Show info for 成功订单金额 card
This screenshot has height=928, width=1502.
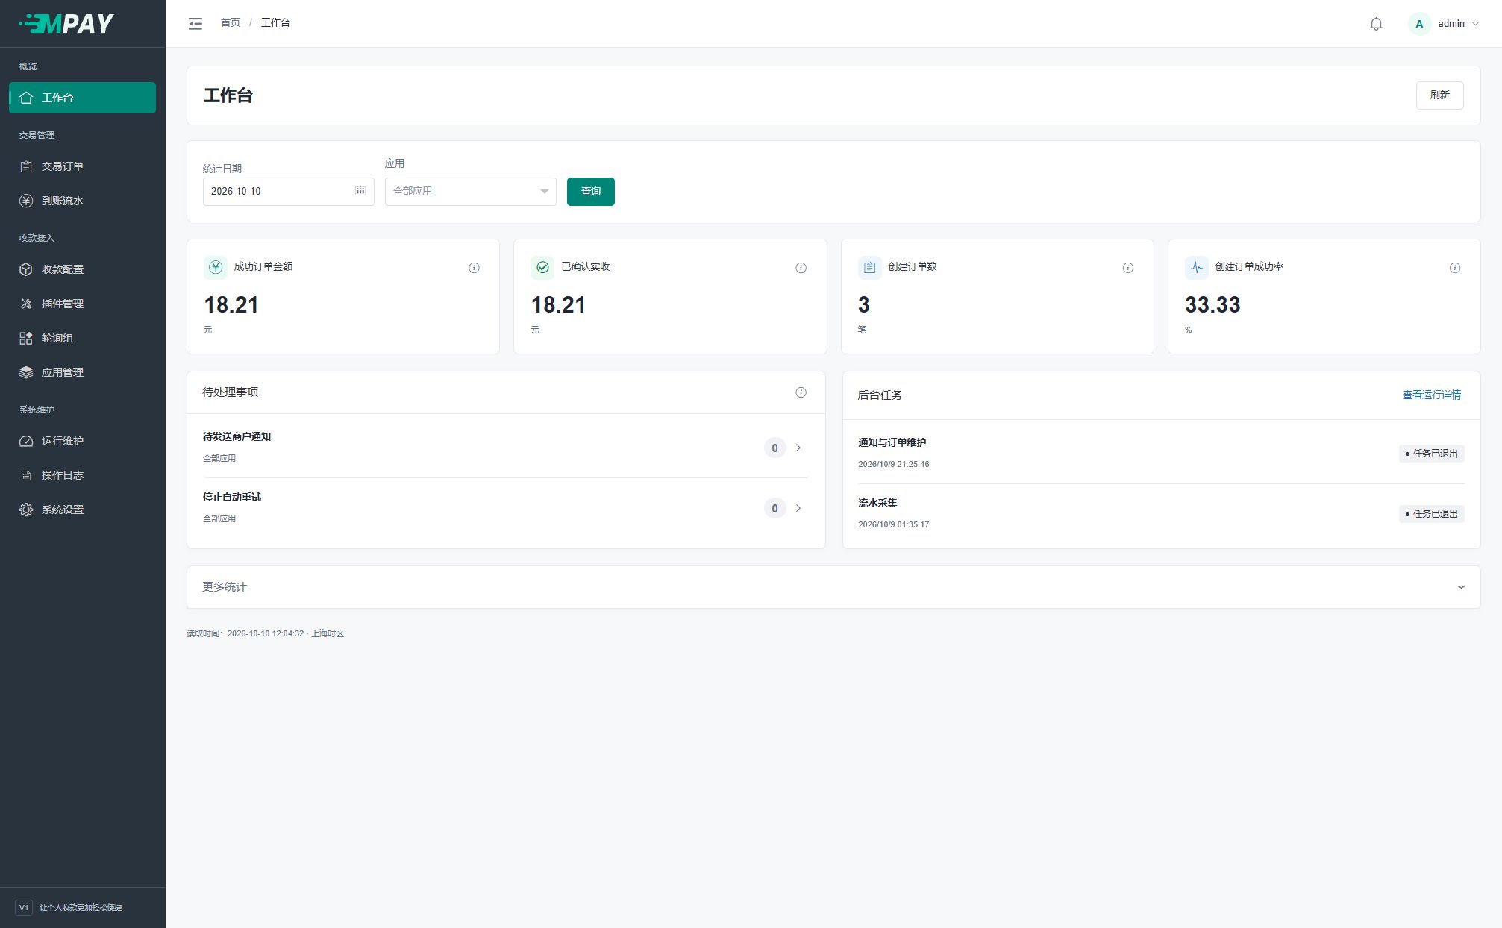coord(474,268)
